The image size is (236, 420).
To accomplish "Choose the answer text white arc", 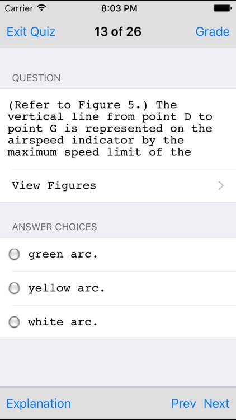I will tap(63, 322).
